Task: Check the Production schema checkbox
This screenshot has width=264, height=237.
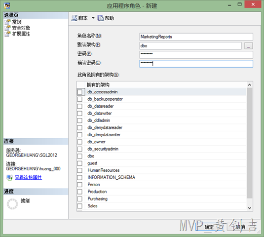Action: 80,192
